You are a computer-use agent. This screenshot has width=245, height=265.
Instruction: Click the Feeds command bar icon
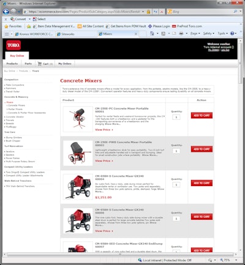(x=164, y=34)
